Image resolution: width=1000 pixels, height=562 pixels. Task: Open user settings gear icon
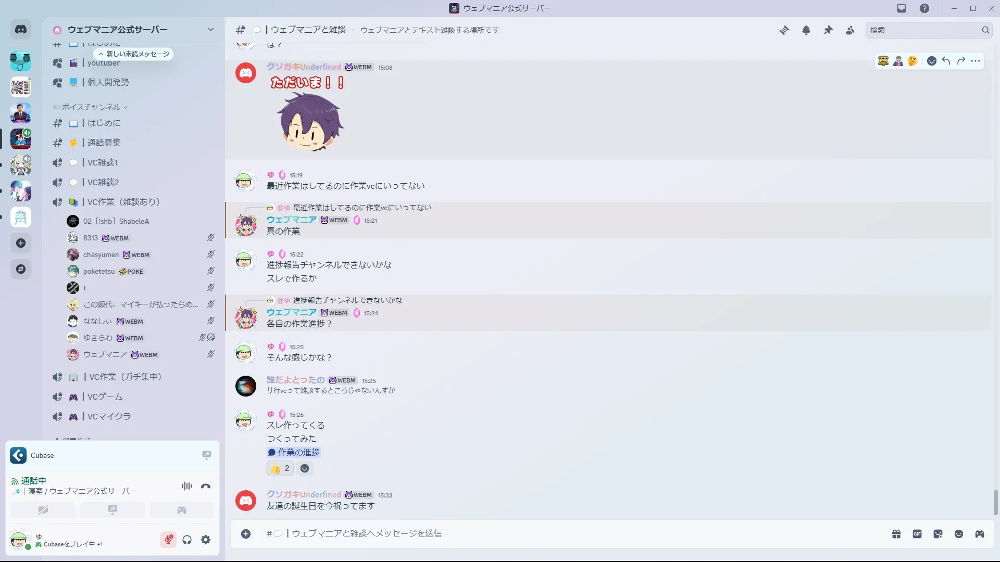(x=206, y=540)
